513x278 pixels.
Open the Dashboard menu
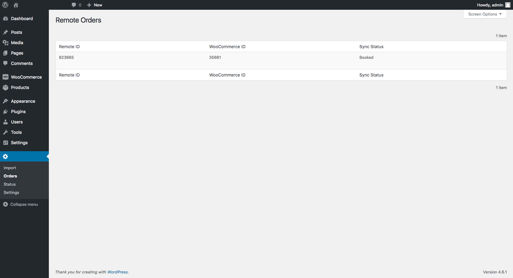(x=22, y=19)
